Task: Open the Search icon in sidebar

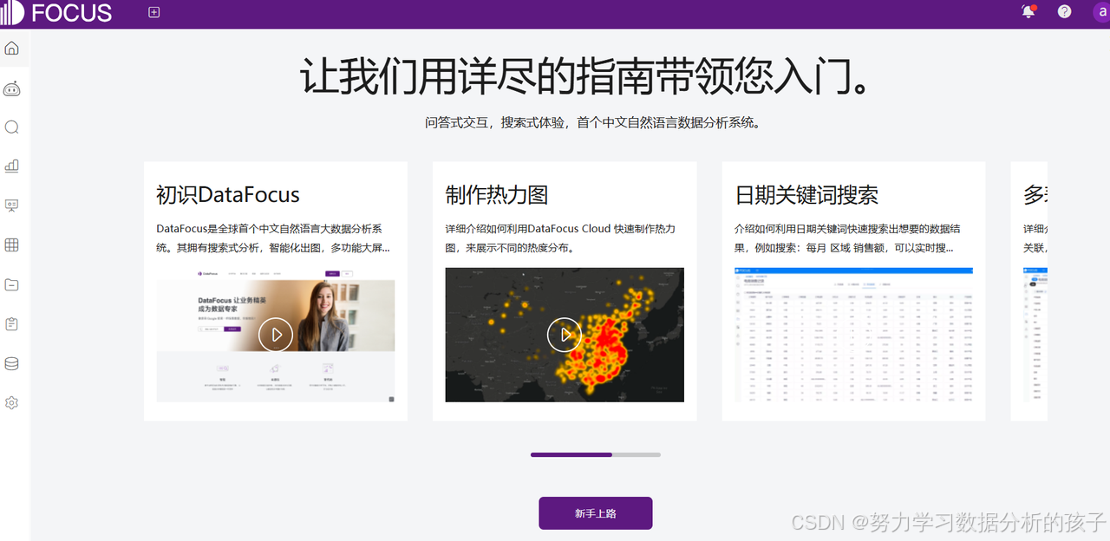Action: (11, 127)
